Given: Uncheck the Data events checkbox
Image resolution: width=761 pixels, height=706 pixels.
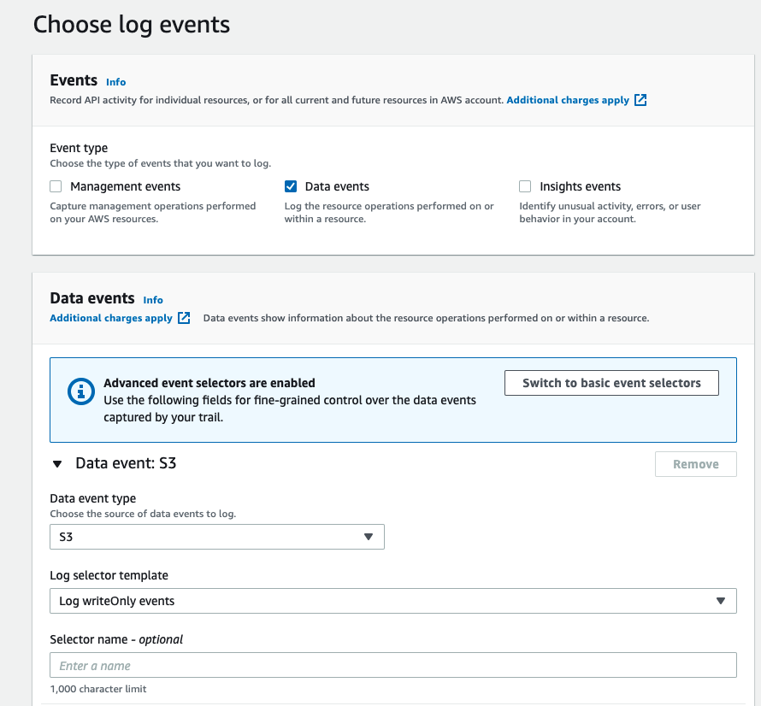Looking at the screenshot, I should coord(291,186).
